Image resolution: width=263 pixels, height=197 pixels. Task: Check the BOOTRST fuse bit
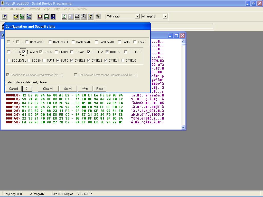click(126, 52)
